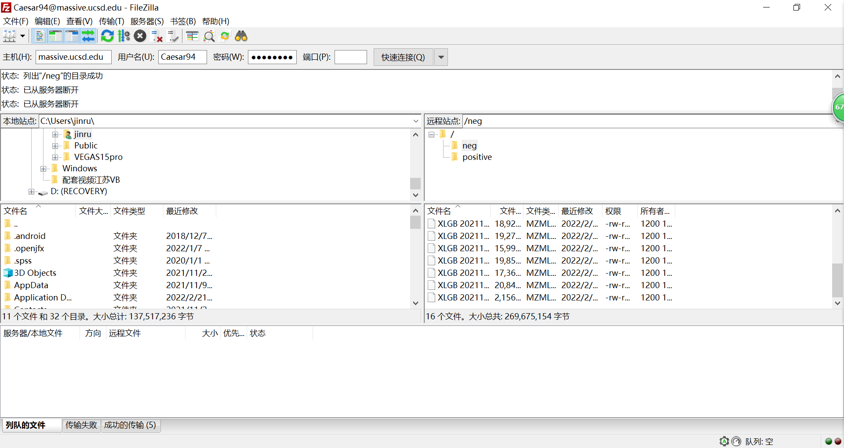The height and width of the screenshot is (448, 844).
Task: Click the port input field
Action: (351, 57)
